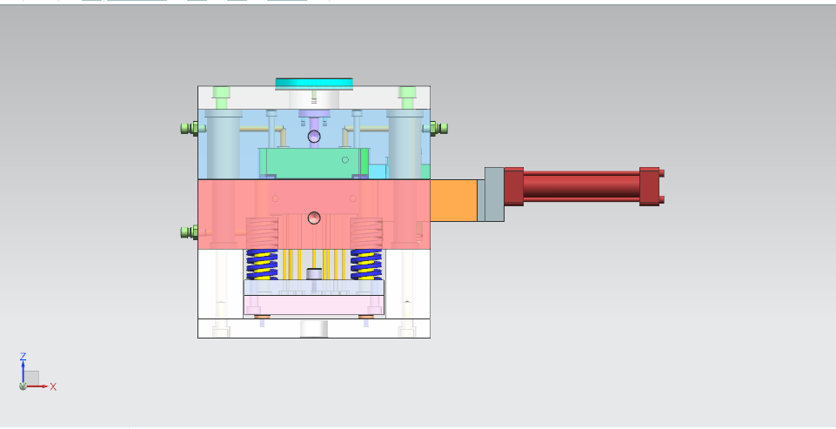
Task: Click the circular hole in the blue plate
Action: tap(314, 137)
